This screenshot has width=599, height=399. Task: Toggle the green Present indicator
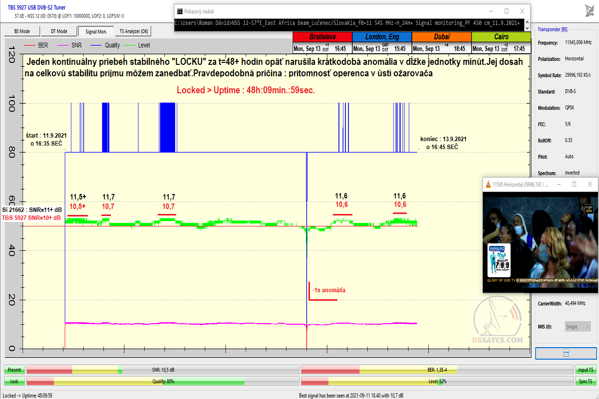[x=14, y=370]
